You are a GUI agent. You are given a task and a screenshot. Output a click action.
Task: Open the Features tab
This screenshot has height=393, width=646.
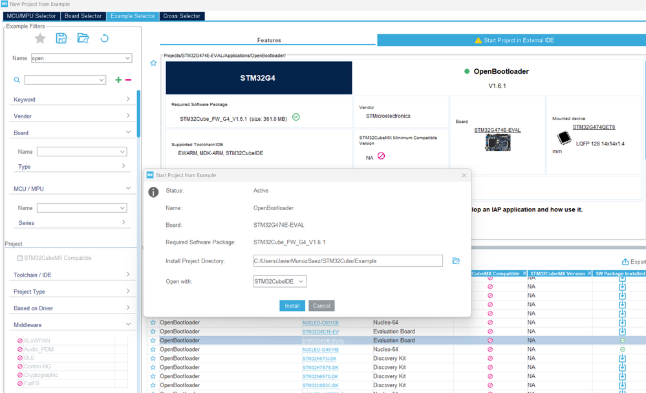[x=268, y=40]
